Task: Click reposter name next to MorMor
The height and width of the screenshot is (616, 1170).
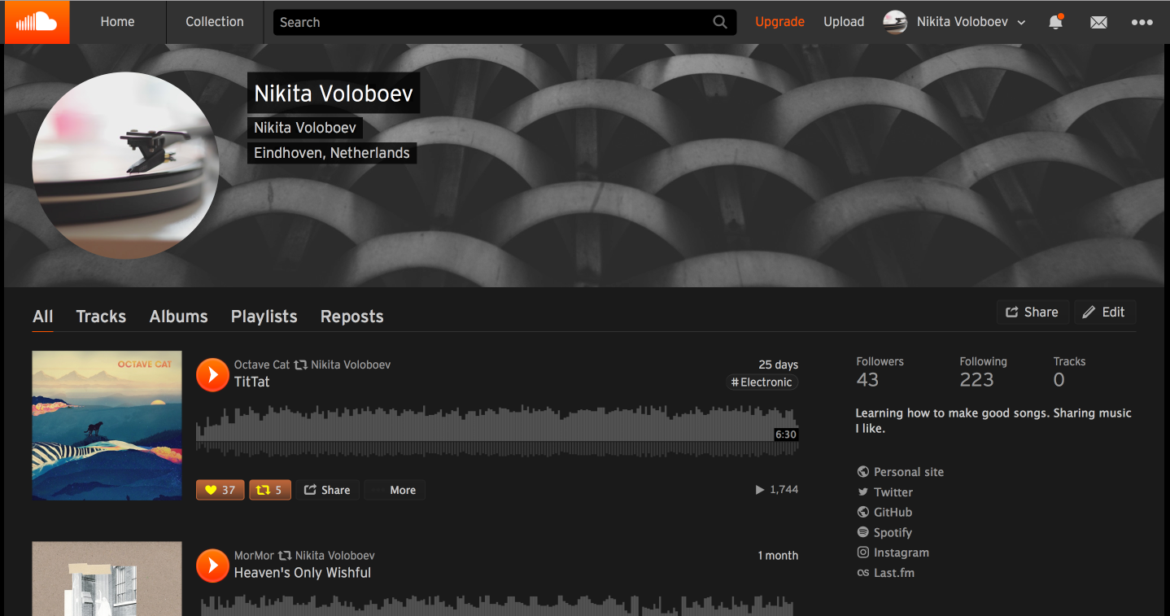Action: point(335,556)
